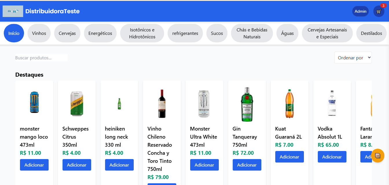Open the Energéticos category

[x=100, y=33]
